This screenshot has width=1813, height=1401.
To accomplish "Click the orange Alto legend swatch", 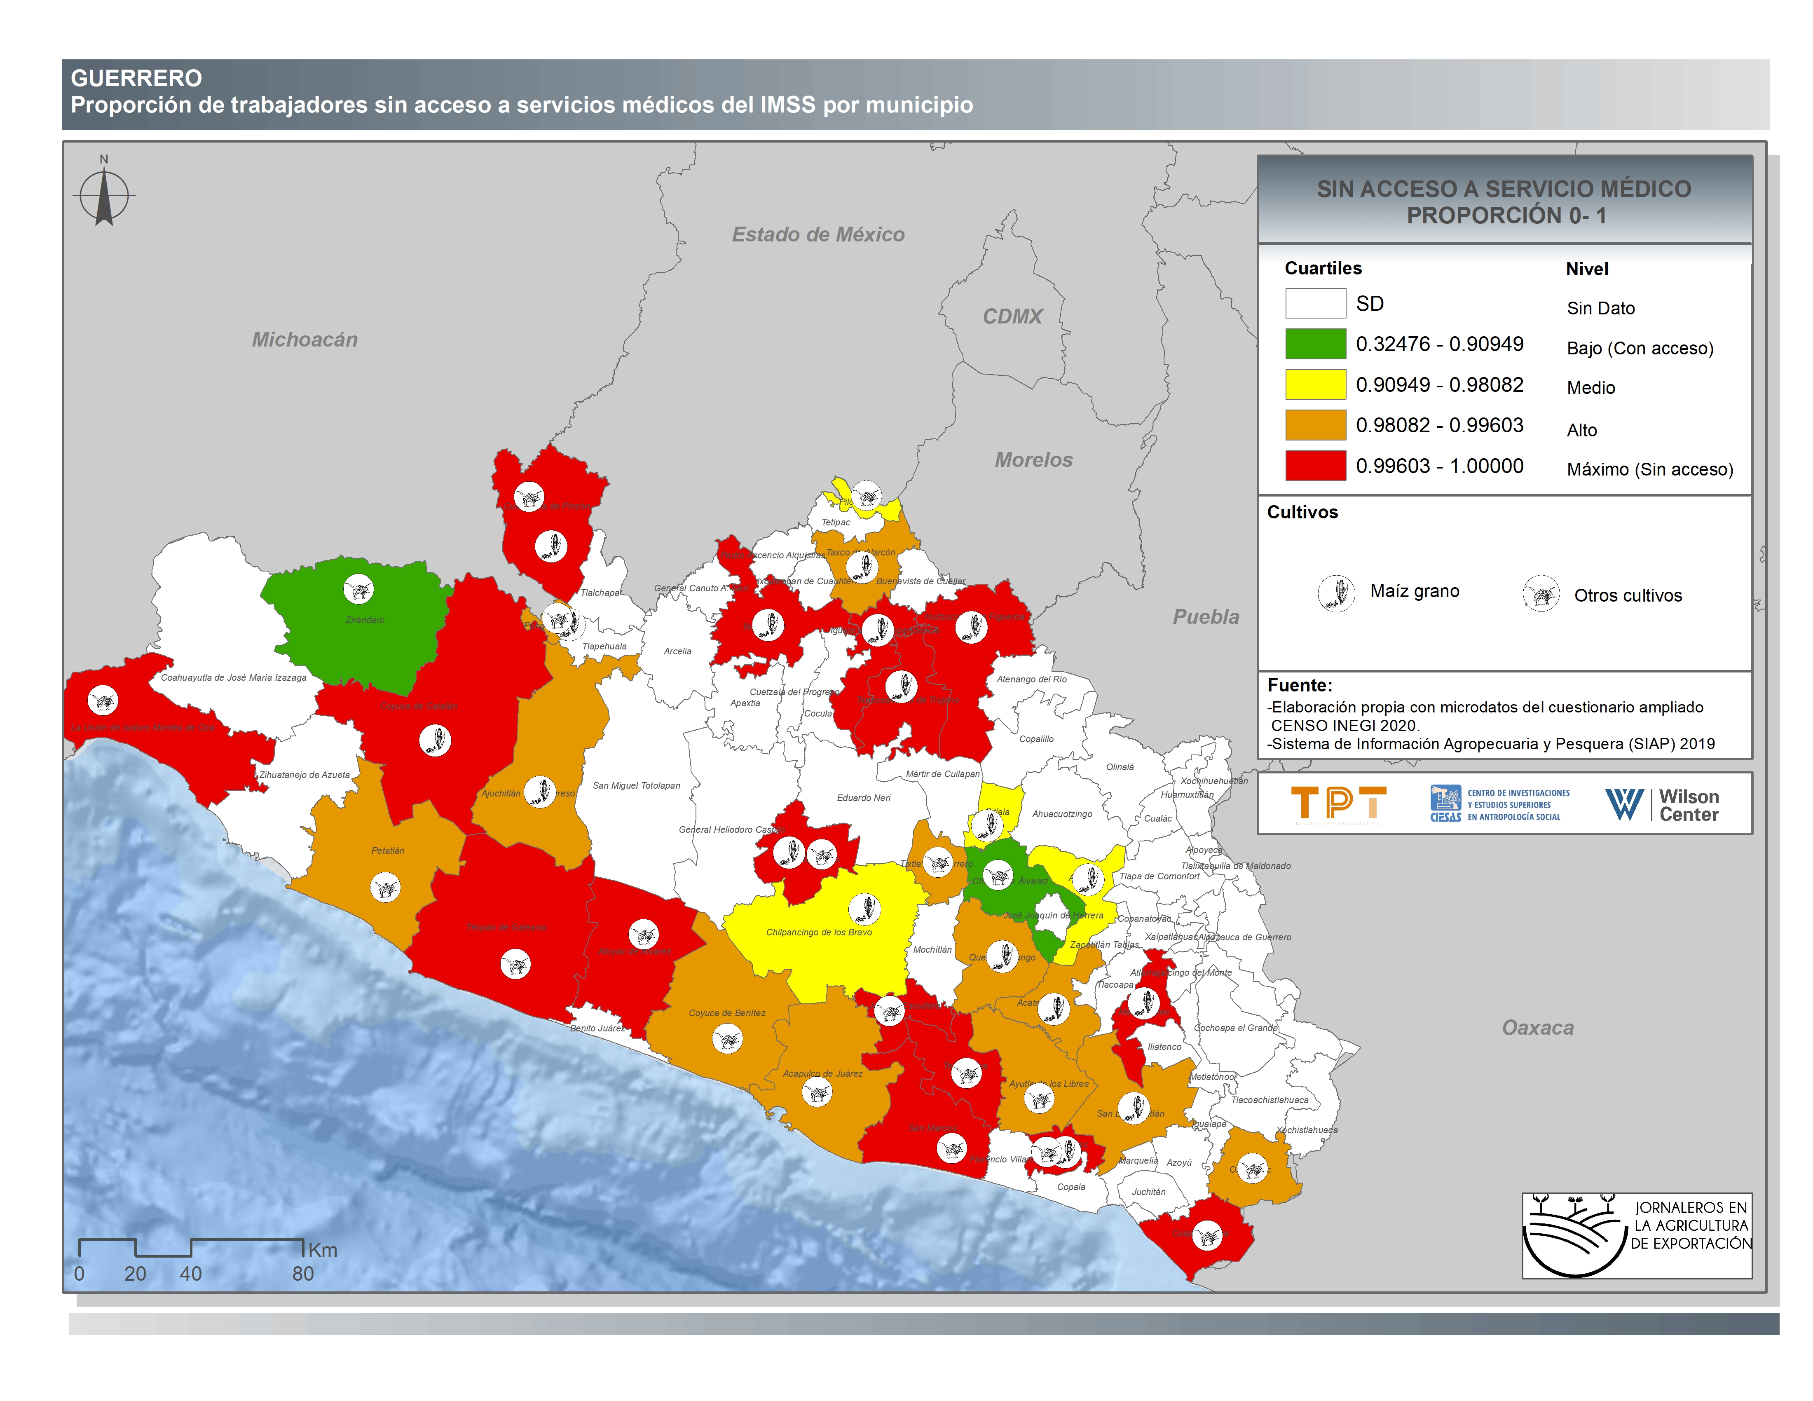I will coord(1315,425).
